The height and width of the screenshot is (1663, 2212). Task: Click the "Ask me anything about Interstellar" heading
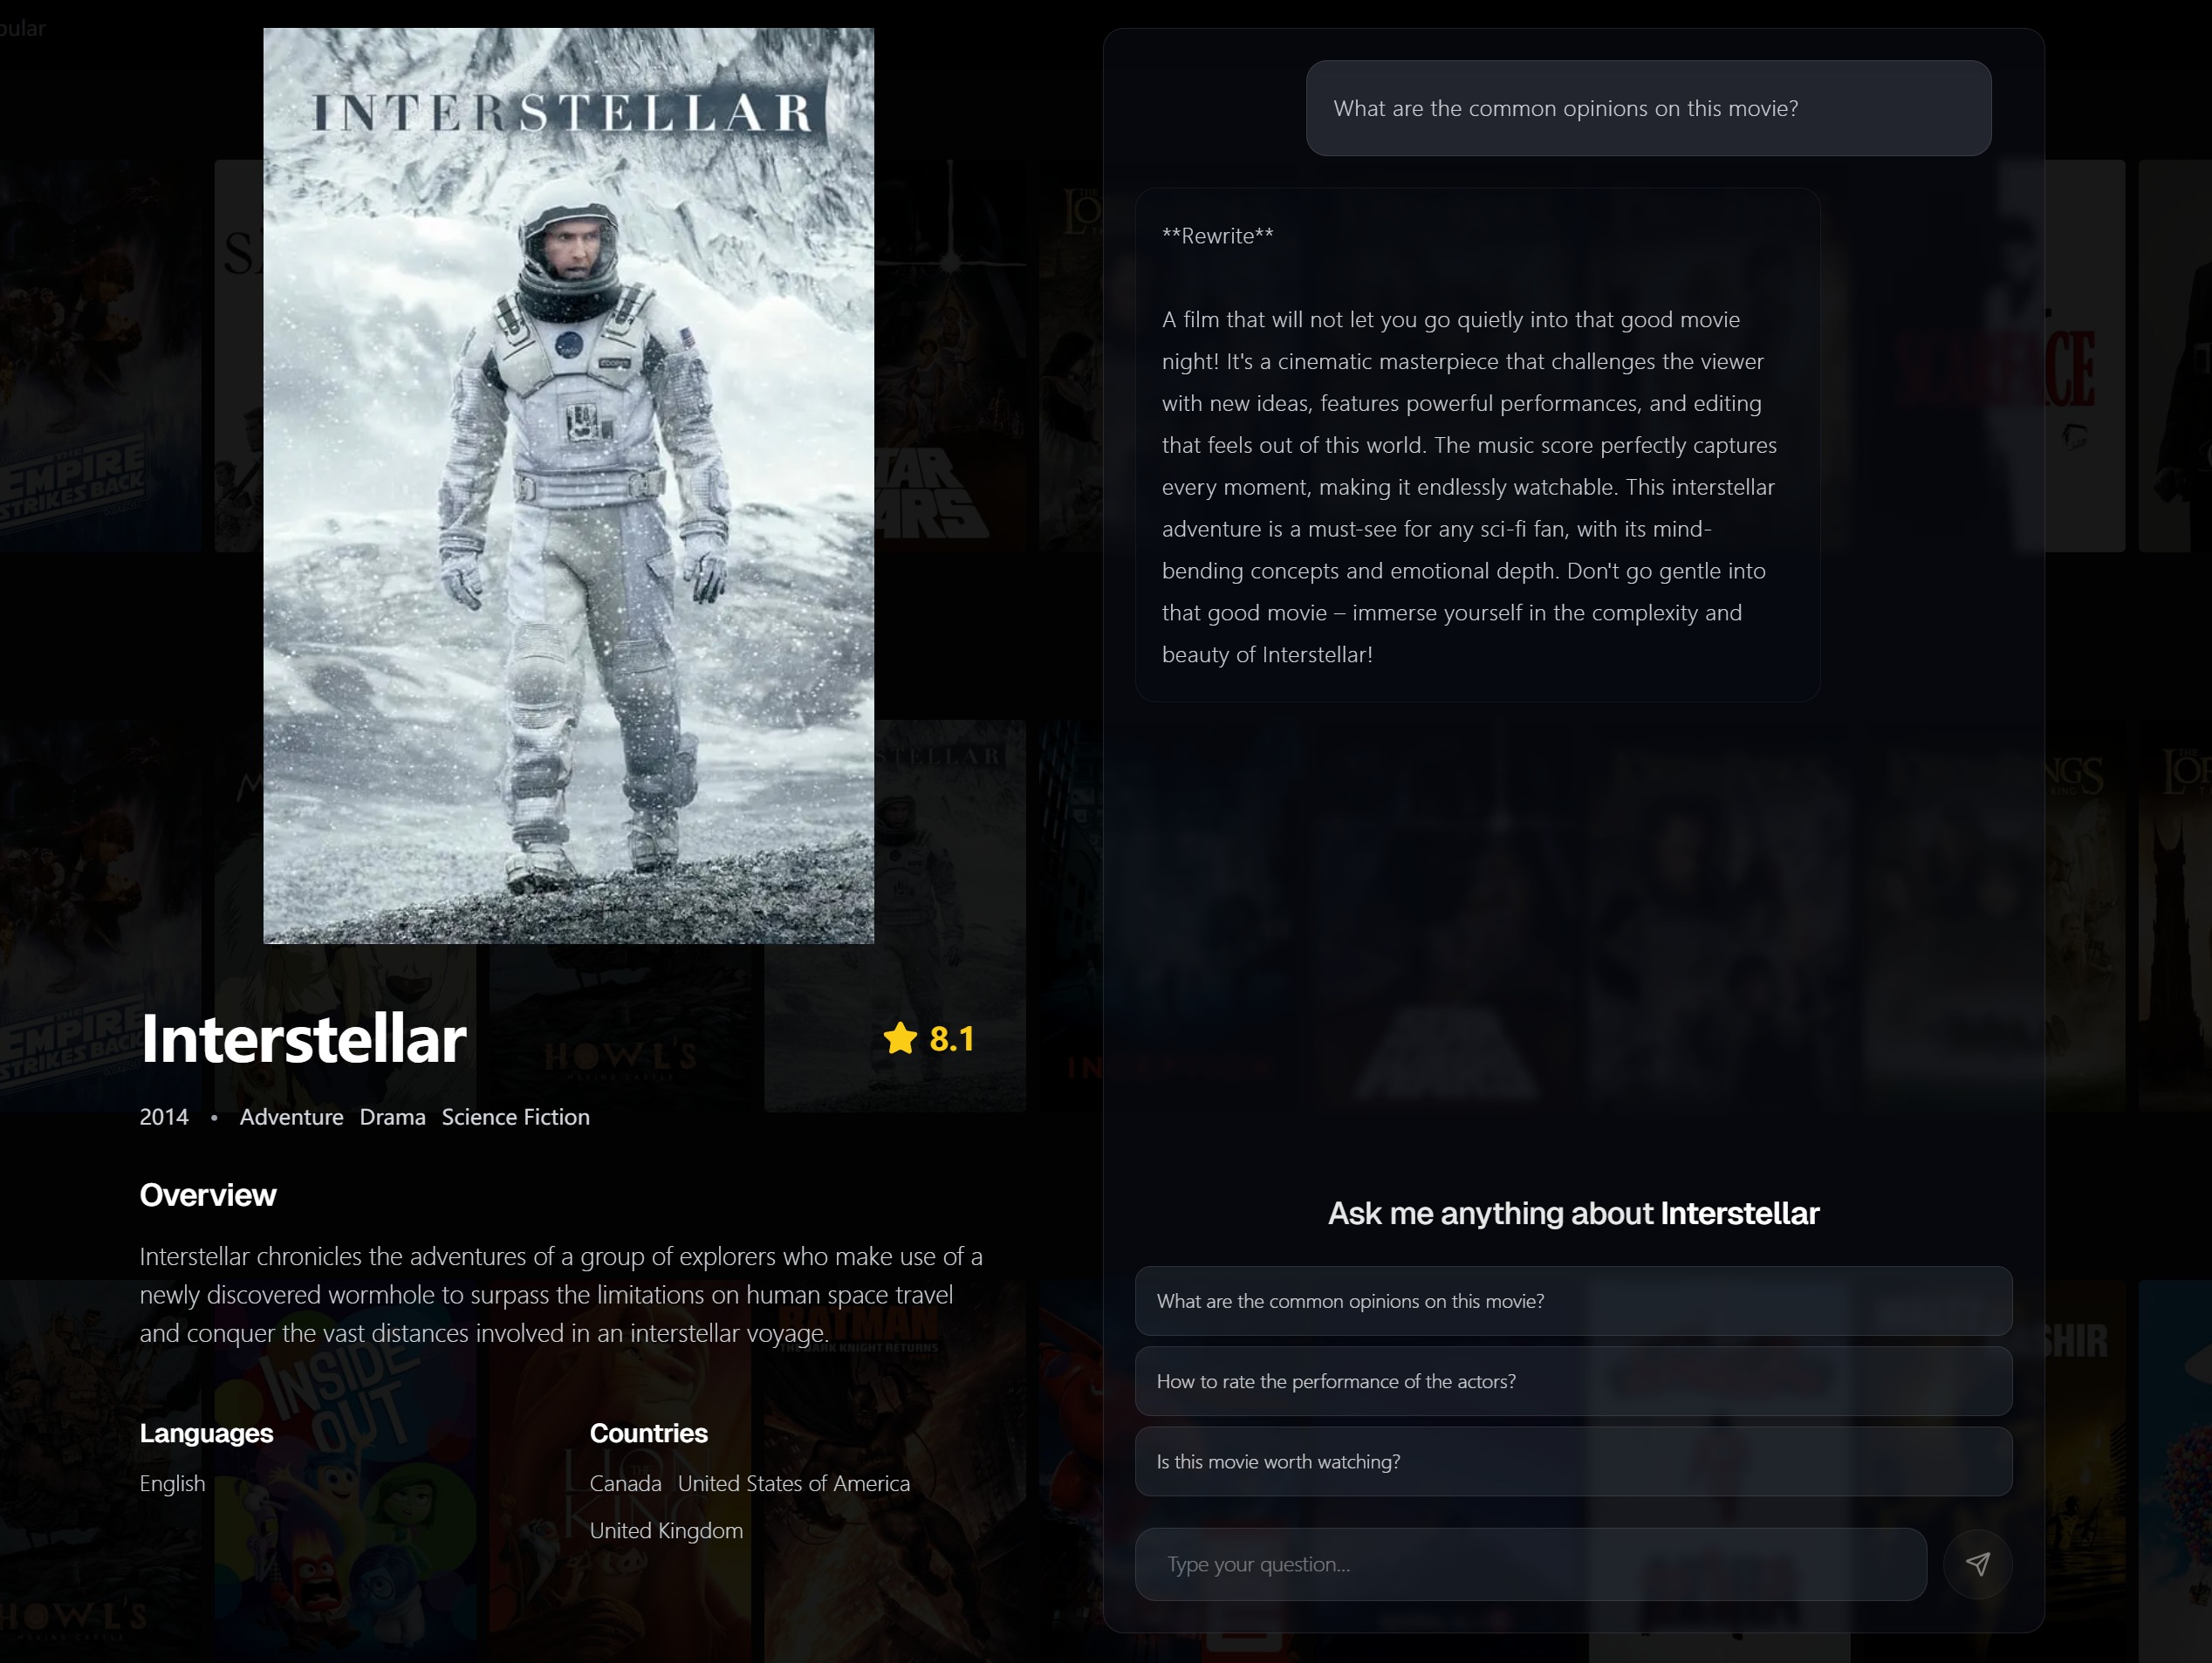[1573, 1213]
